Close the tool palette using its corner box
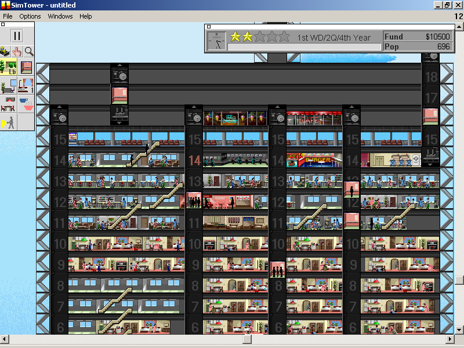This screenshot has height=348, width=464. coord(3,24)
